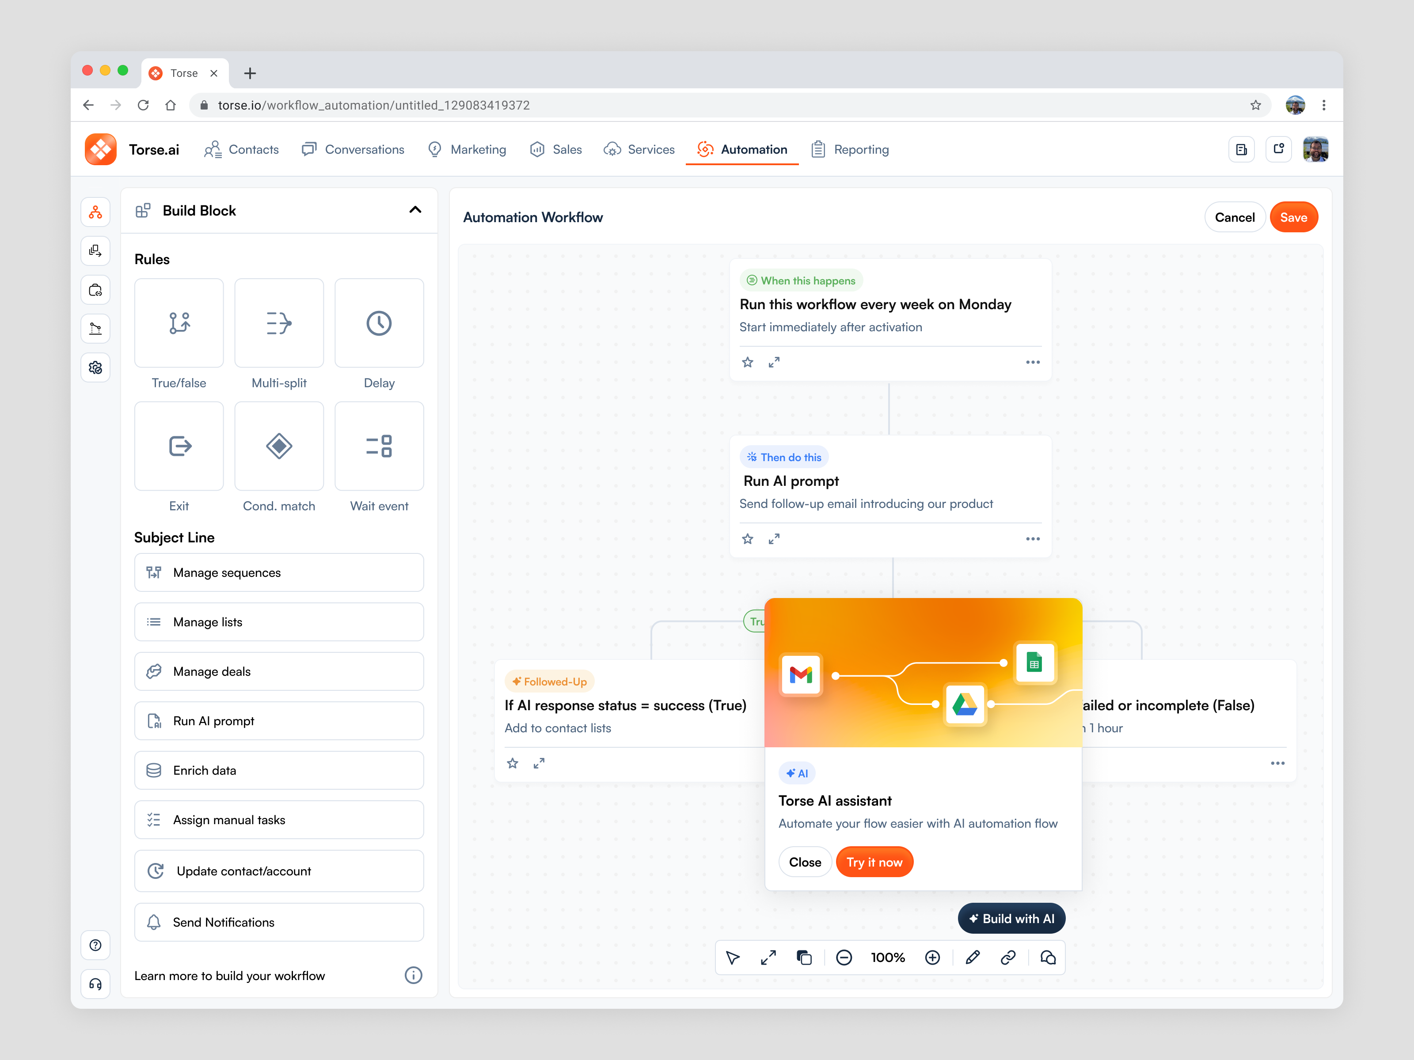Add the Assign manual tasks block
Image resolution: width=1414 pixels, height=1060 pixels.
pyautogui.click(x=279, y=821)
